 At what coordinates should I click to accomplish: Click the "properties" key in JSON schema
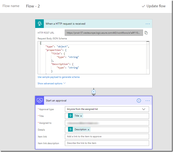(x=54, y=50)
